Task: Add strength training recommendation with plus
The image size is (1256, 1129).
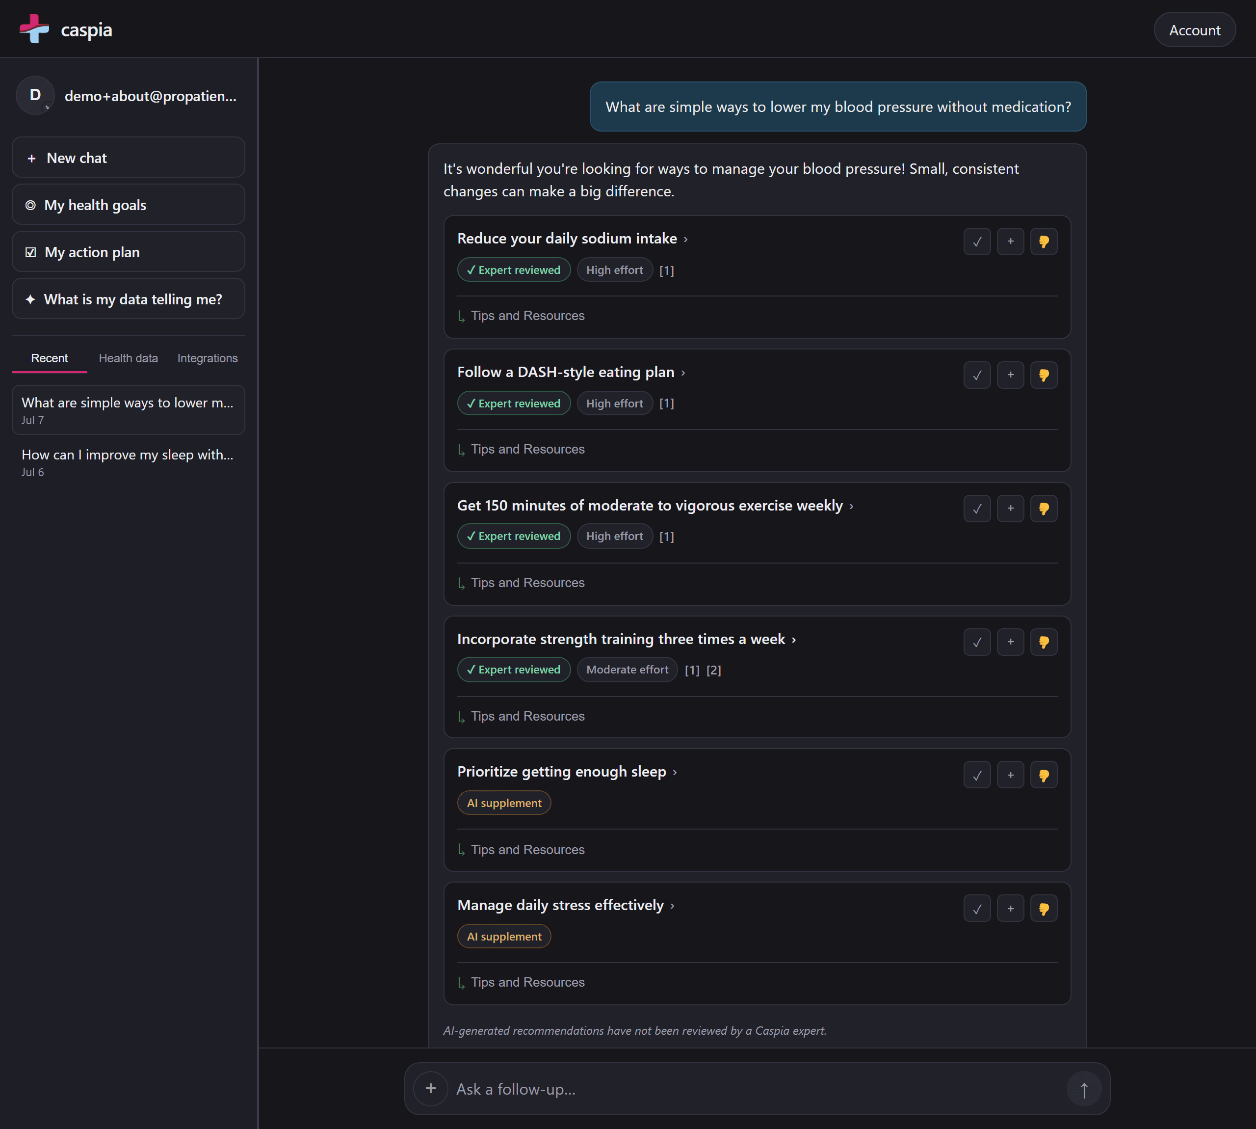Action: (x=1011, y=642)
